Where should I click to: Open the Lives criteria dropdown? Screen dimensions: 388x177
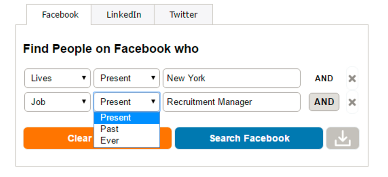point(57,78)
